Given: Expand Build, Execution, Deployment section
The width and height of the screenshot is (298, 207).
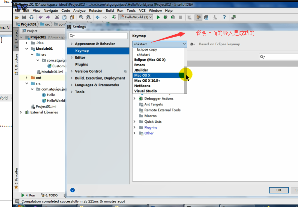Looking at the screenshot, I should click(x=72, y=78).
